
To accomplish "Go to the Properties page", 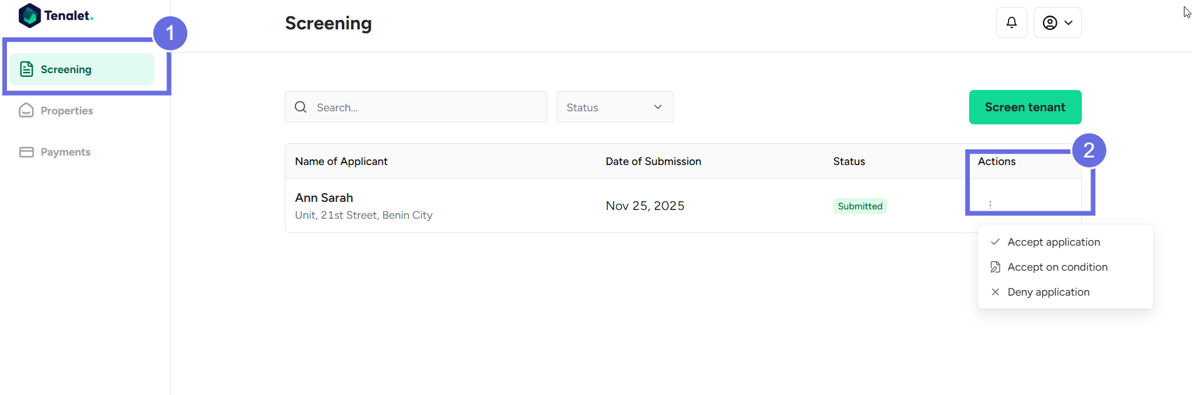I will (x=66, y=111).
